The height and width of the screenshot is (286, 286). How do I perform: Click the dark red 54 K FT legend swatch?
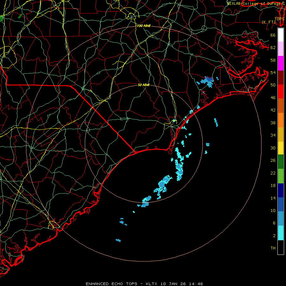click(x=281, y=77)
